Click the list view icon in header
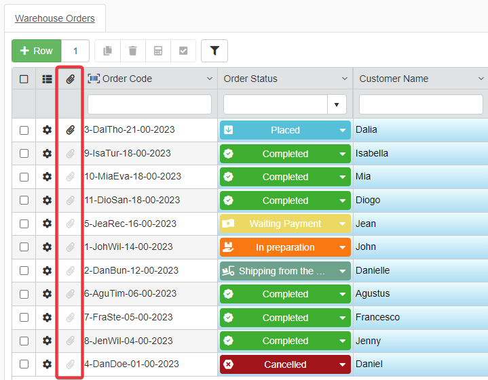The width and height of the screenshot is (488, 380). 47,79
